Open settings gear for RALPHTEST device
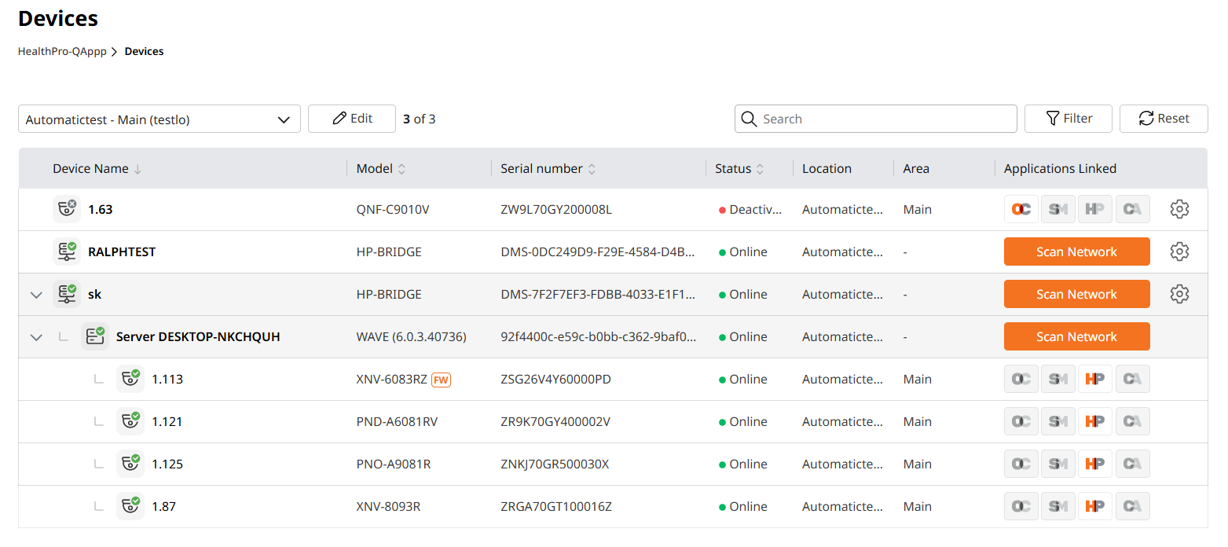 pos(1179,251)
